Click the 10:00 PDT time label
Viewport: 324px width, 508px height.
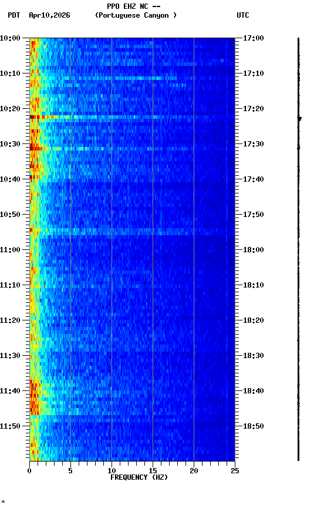10,38
